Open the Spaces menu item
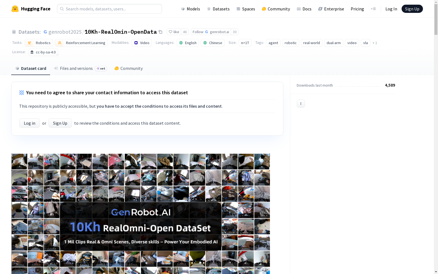Viewport: 438px width, 274px height. (x=246, y=9)
